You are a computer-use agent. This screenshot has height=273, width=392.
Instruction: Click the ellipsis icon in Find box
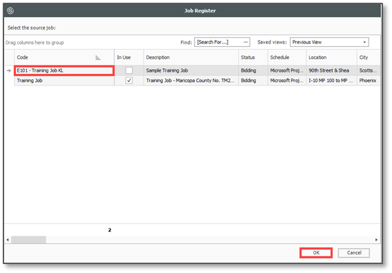[246, 42]
